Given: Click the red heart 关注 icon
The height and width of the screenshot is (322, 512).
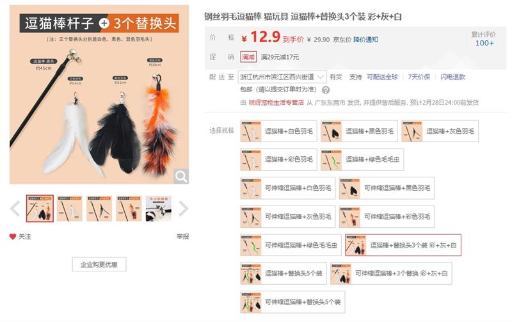Looking at the screenshot, I should pos(13,236).
